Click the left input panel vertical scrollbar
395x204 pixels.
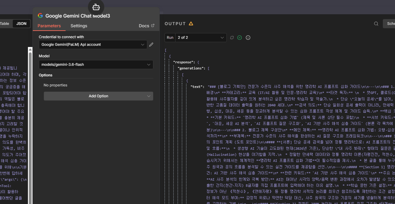(x=30, y=125)
